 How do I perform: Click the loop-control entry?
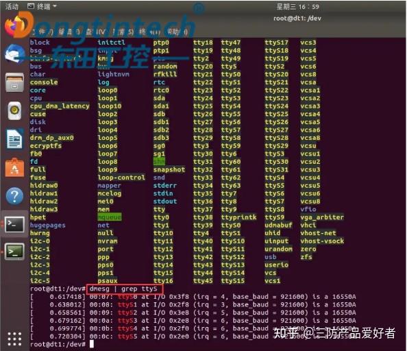tap(121, 178)
